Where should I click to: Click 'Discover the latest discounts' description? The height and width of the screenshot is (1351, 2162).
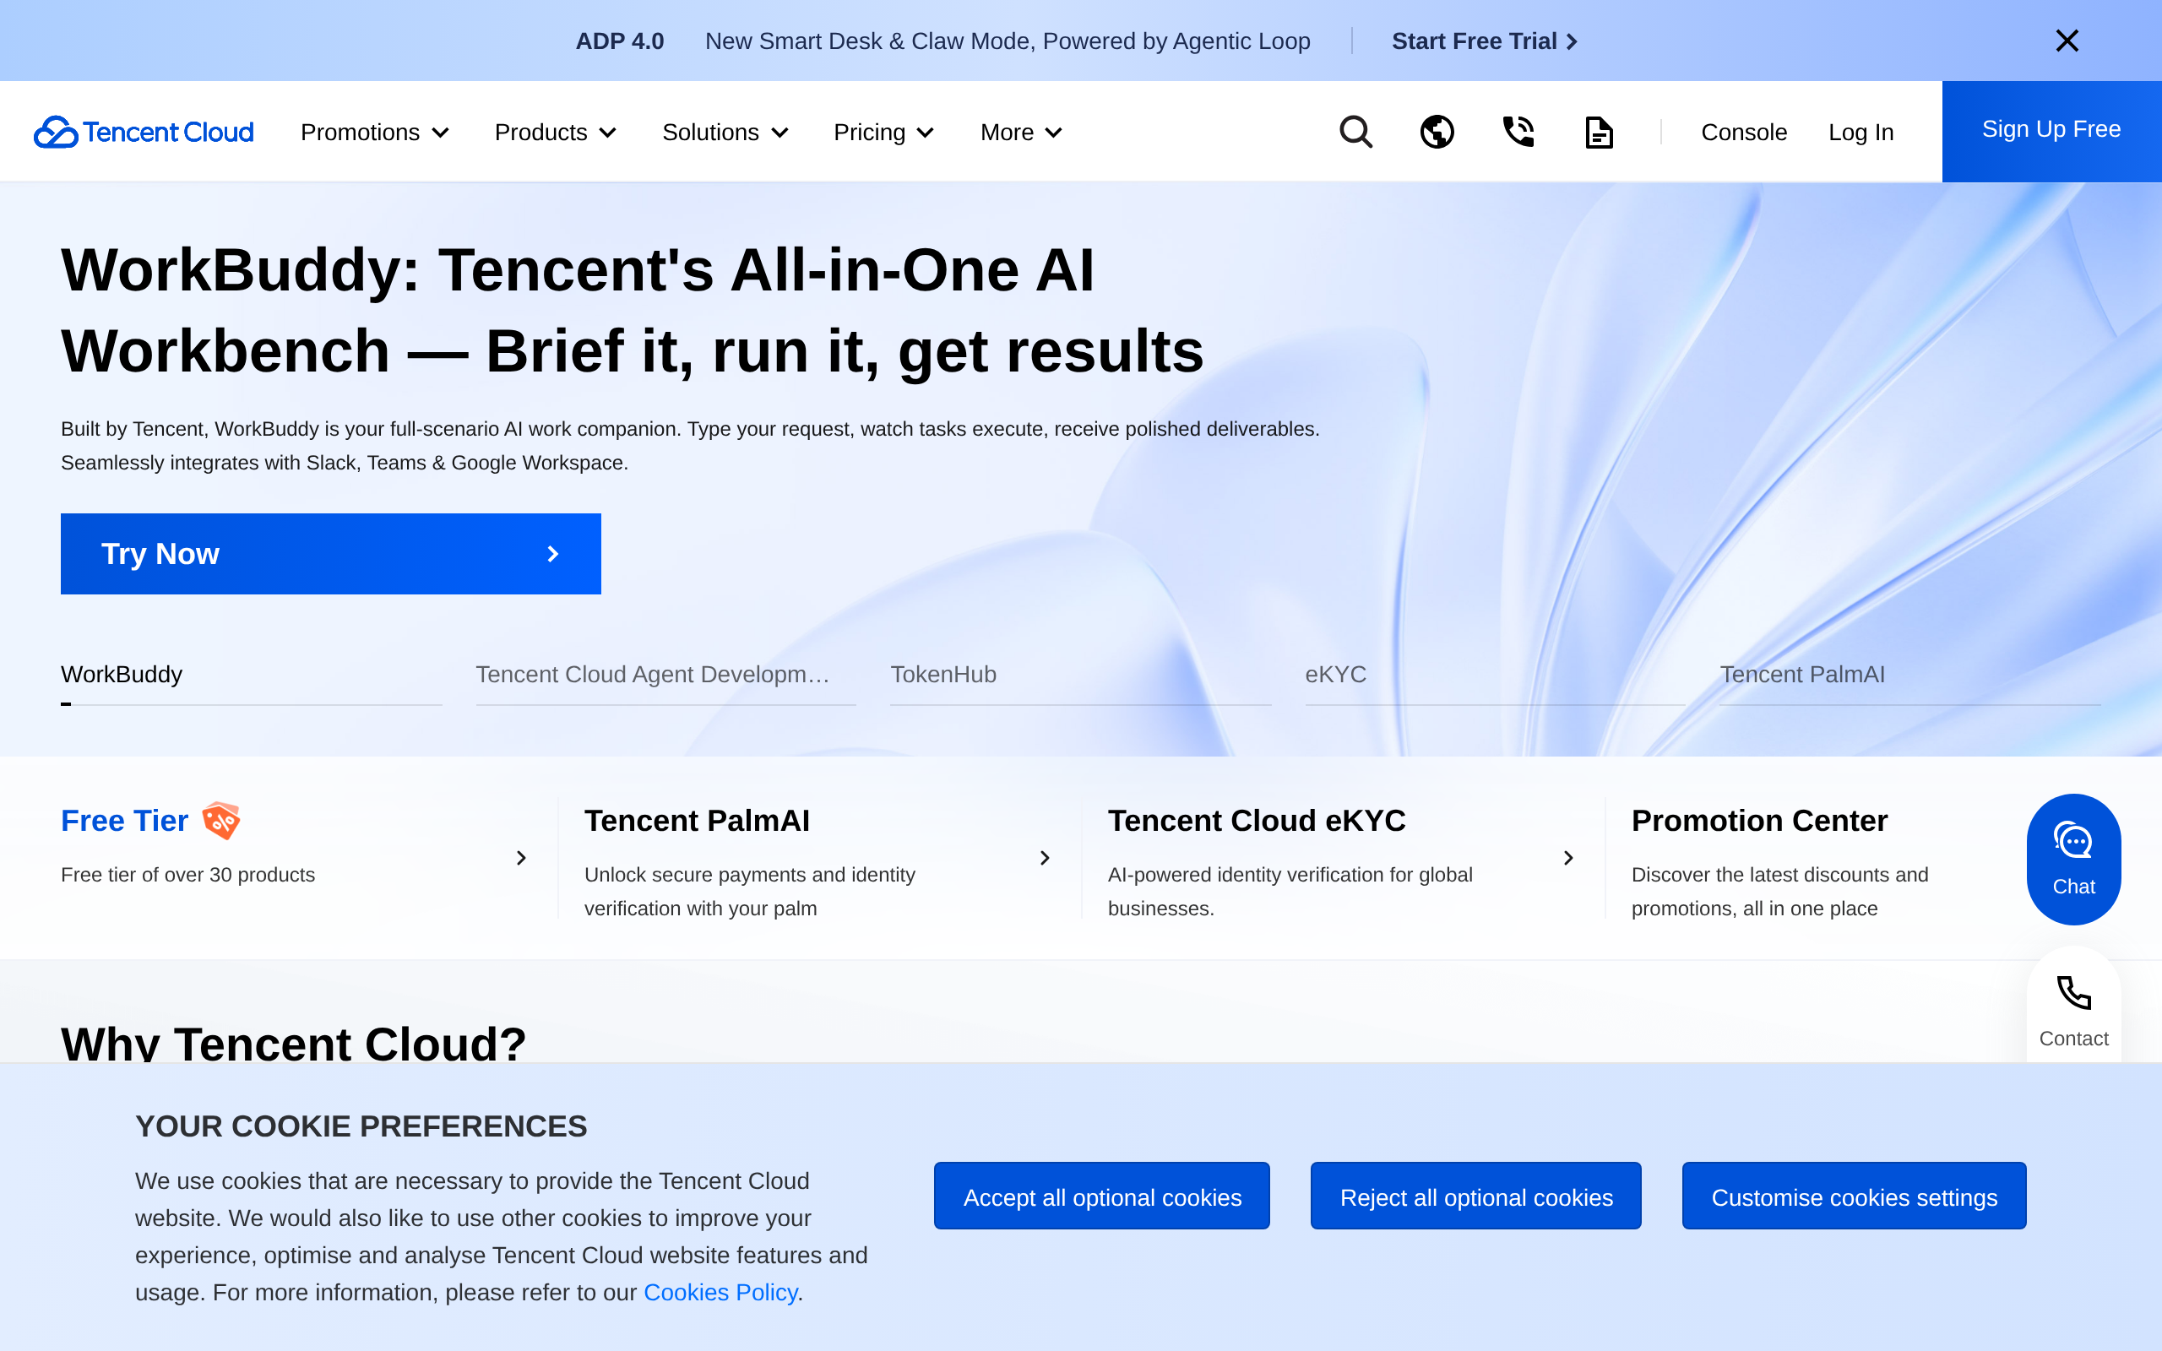pos(1779,891)
